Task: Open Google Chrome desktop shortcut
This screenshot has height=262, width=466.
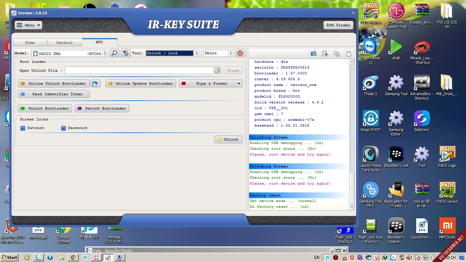Action: pyautogui.click(x=63, y=235)
